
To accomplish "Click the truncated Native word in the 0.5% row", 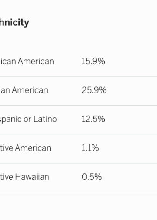I will pos(7,177).
